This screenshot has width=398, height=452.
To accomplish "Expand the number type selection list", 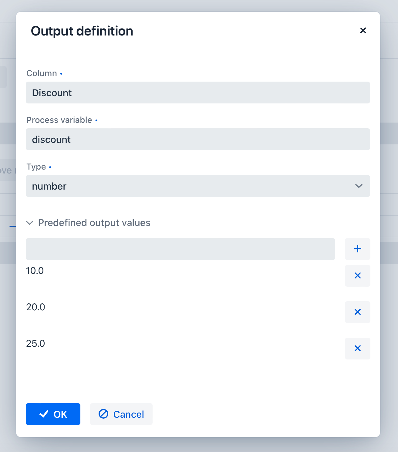I will pyautogui.click(x=198, y=186).
